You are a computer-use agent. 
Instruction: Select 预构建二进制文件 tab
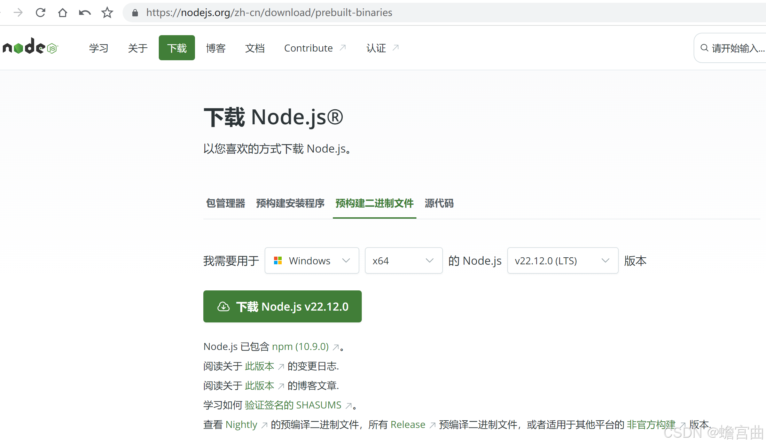(375, 203)
